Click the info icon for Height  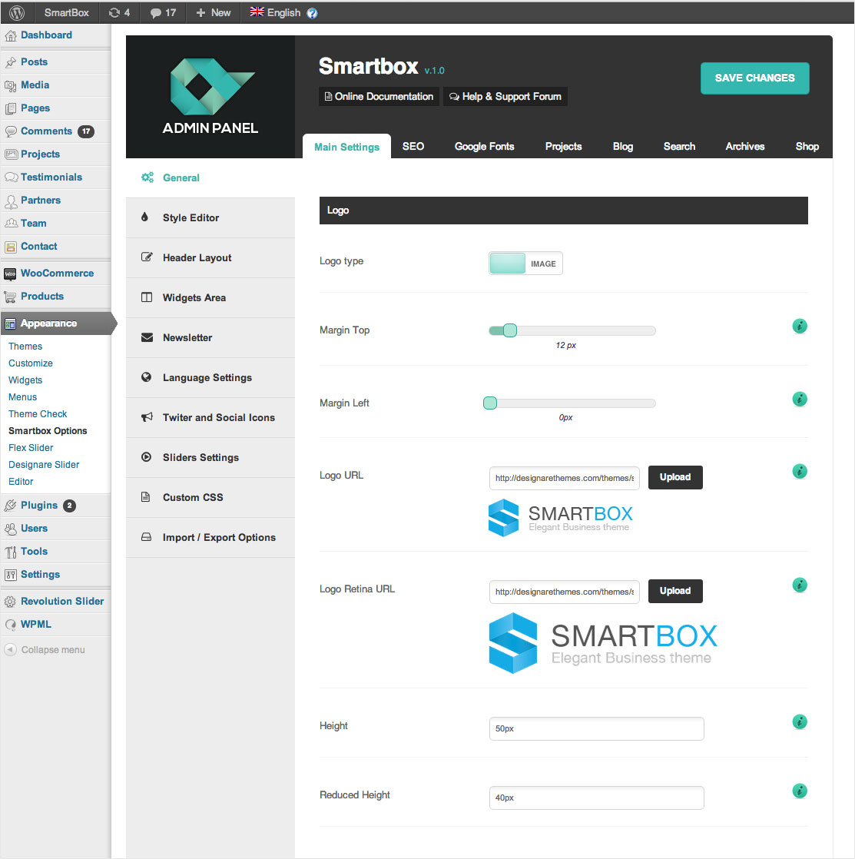click(800, 721)
